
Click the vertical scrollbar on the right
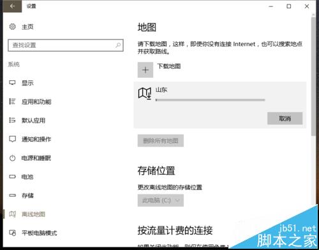coord(313,77)
